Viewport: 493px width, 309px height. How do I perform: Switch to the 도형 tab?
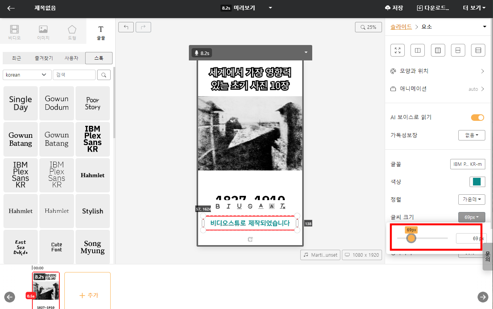point(72,32)
